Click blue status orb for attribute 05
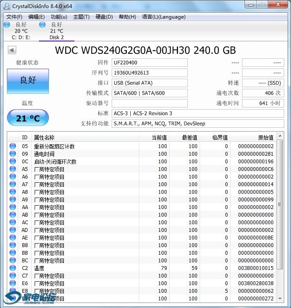 point(13,146)
